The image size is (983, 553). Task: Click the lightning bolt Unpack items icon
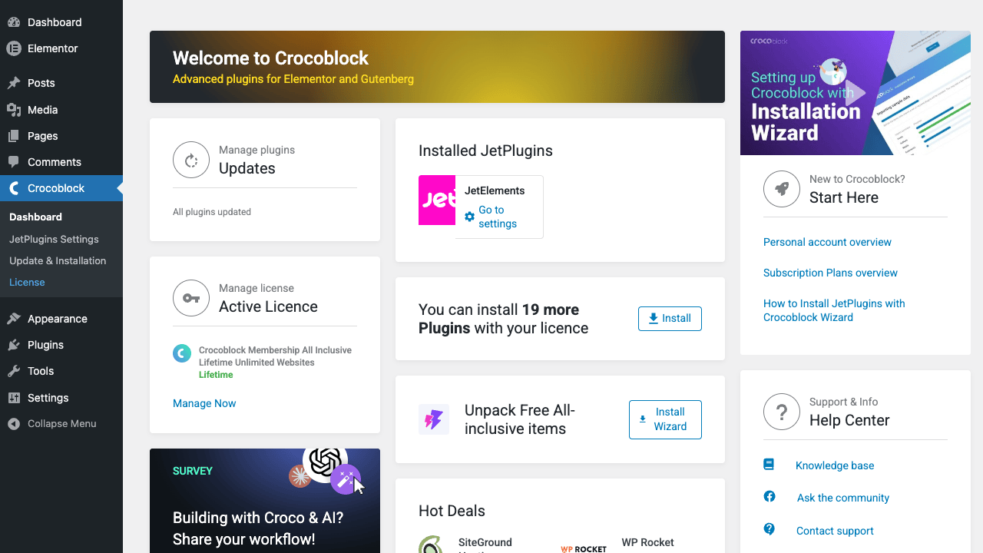coord(434,419)
